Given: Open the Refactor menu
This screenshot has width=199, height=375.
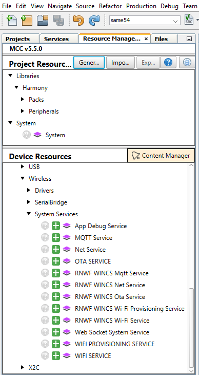Looking at the screenshot, I should 110,6.
